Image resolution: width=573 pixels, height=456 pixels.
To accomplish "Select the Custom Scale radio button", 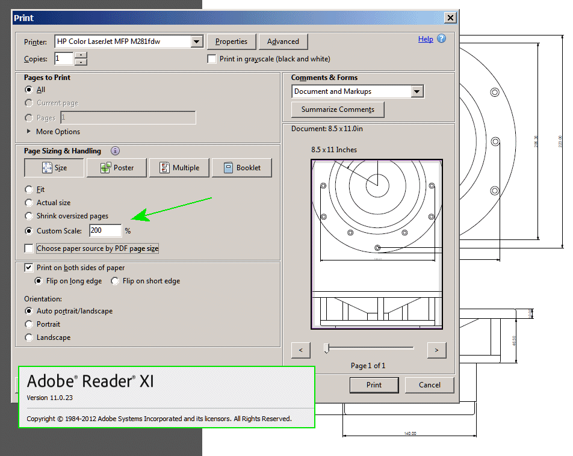I will click(29, 231).
